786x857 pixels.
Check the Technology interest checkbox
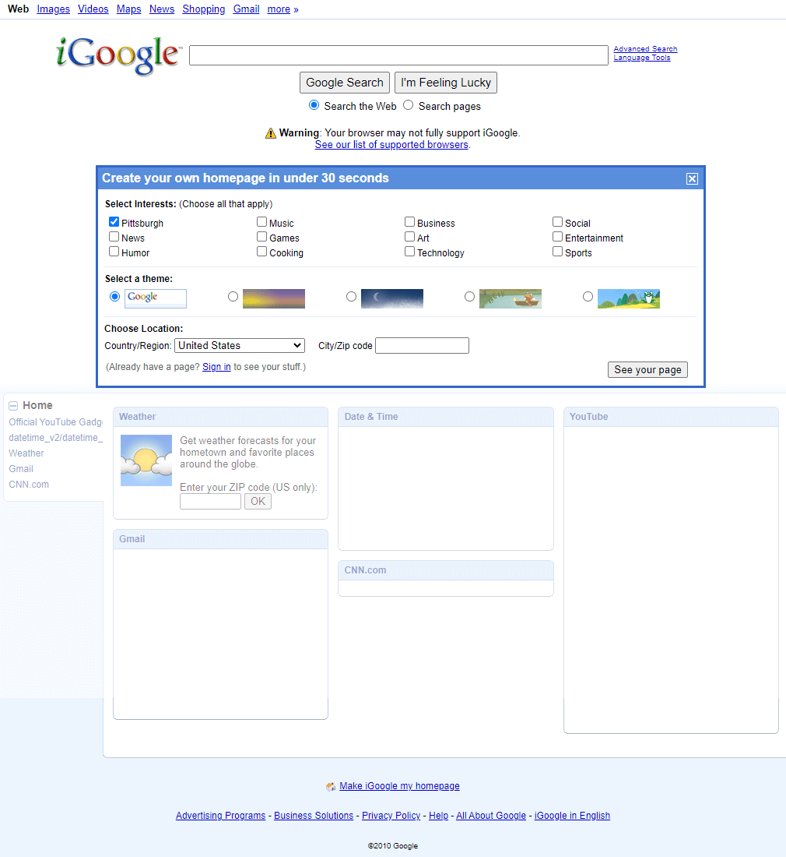[x=409, y=252]
